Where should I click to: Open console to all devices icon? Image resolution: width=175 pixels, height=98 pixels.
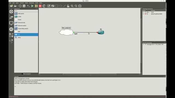[x=28, y=6]
